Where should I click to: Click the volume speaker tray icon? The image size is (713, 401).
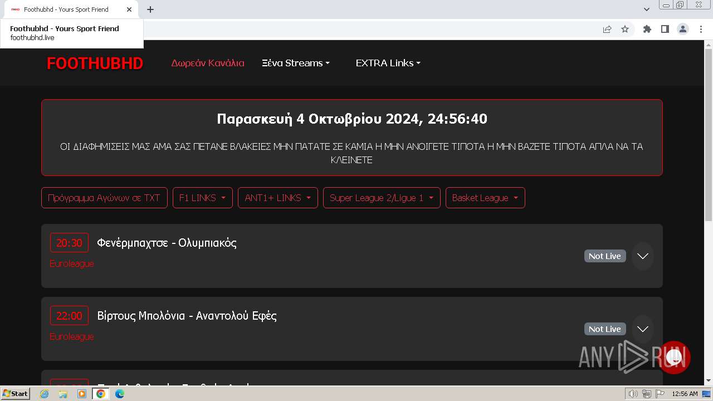click(633, 394)
